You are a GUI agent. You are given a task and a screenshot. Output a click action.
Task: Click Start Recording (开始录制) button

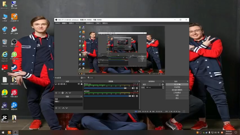point(177,87)
